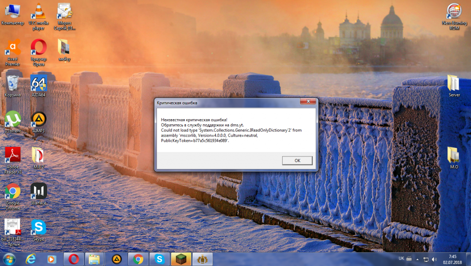Click the UK language indicator in tray
The width and height of the screenshot is (471, 266).
[x=401, y=258]
